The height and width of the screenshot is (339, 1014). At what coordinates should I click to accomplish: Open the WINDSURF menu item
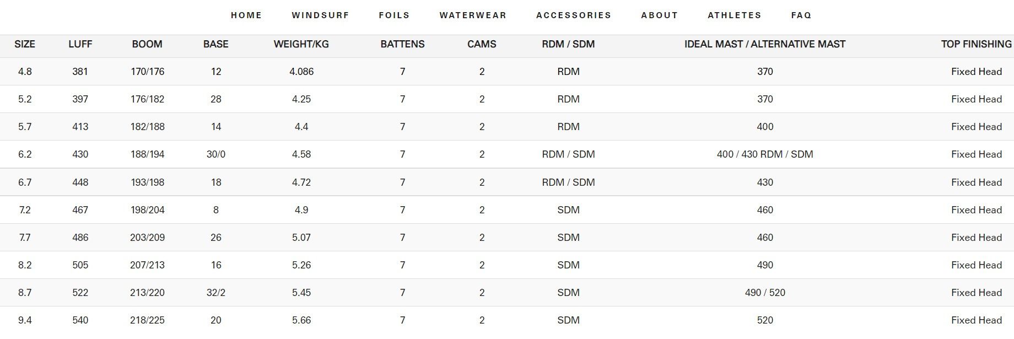(320, 15)
